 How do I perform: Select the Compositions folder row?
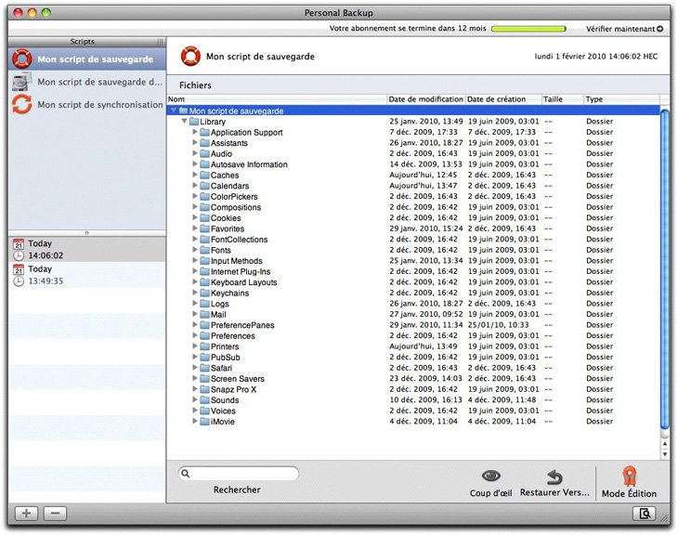413,207
